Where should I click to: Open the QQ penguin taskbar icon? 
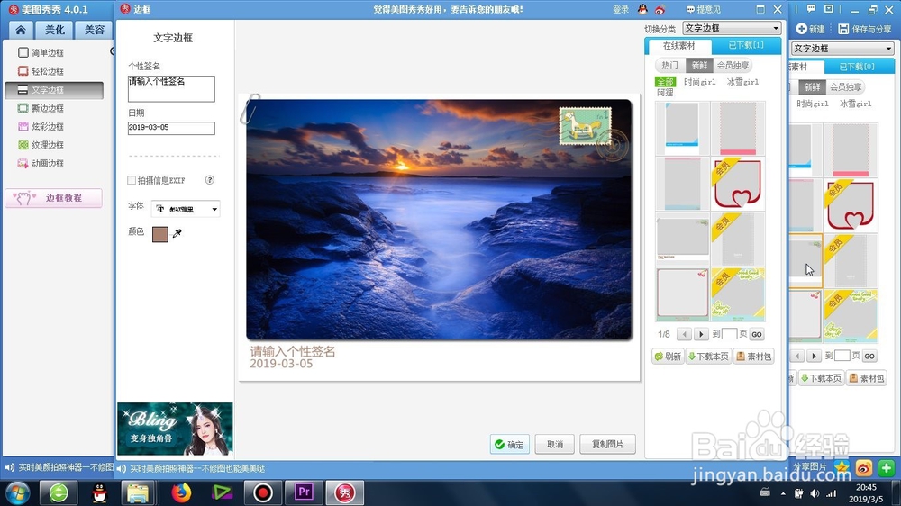click(x=99, y=492)
